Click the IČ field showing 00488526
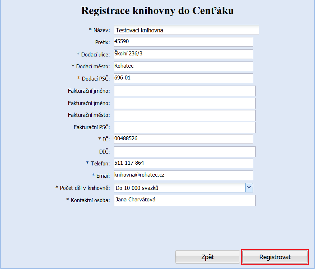This screenshot has width=315, height=269. click(183, 139)
